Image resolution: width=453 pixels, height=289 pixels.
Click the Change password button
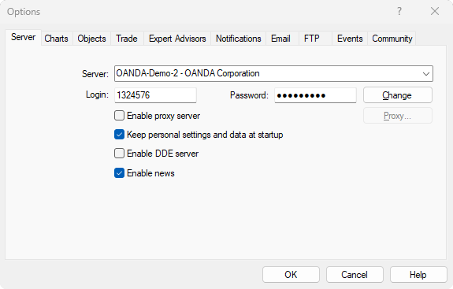(398, 95)
